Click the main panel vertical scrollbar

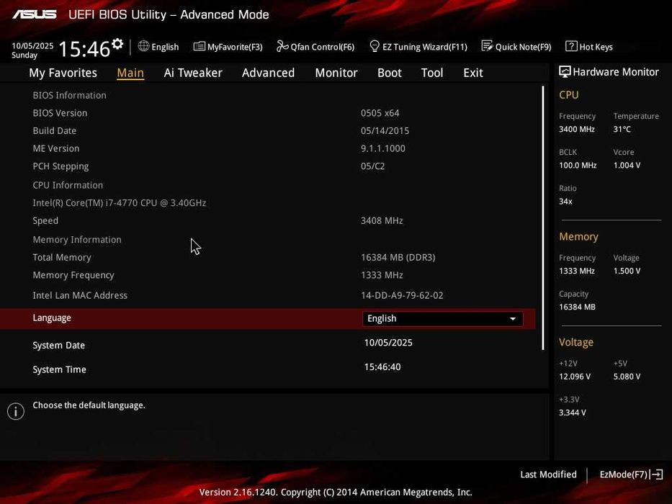pos(543,217)
